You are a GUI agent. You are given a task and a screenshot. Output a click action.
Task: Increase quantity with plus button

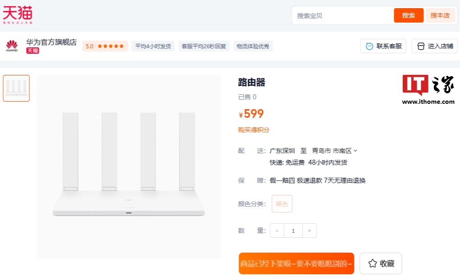[309, 231]
